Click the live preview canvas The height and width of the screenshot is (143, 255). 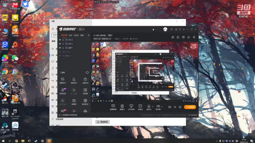[x=145, y=72]
